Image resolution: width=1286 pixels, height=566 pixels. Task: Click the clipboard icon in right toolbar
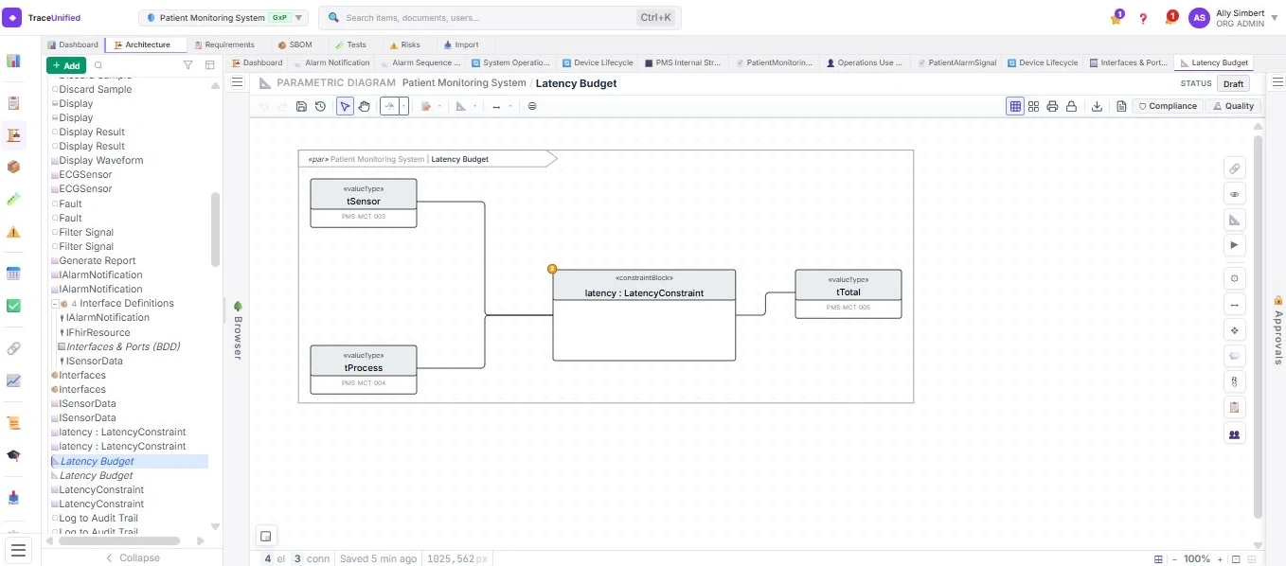pos(1234,408)
